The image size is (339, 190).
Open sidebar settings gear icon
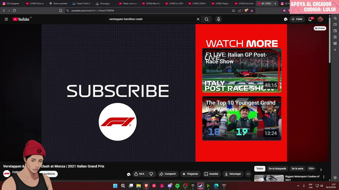pyautogui.click(x=335, y=178)
